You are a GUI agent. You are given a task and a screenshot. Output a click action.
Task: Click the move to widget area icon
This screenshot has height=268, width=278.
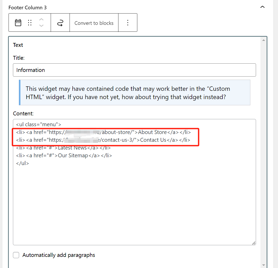[60, 23]
